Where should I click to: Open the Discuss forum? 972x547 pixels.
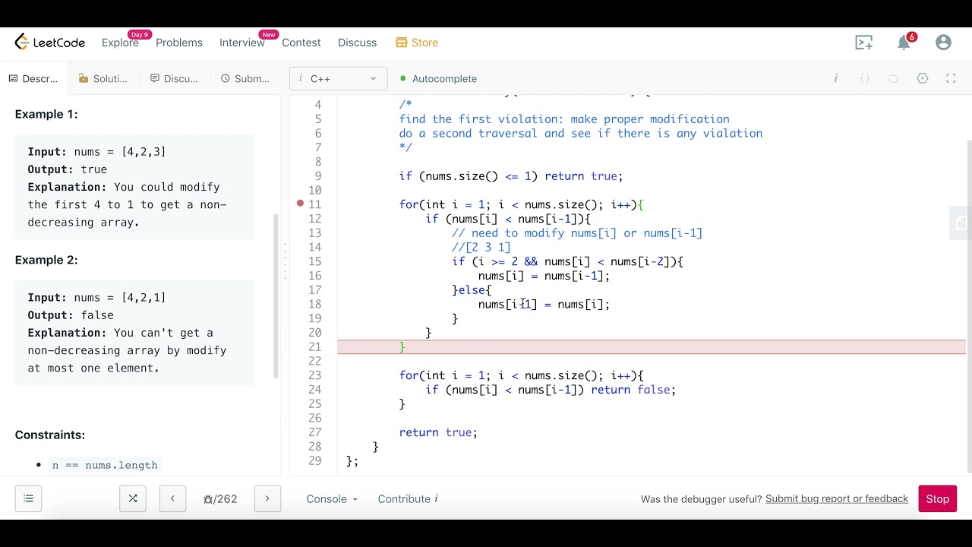tap(357, 43)
